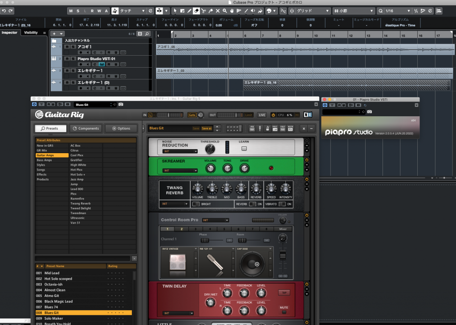Click the Save as button for the preset

pos(207,128)
